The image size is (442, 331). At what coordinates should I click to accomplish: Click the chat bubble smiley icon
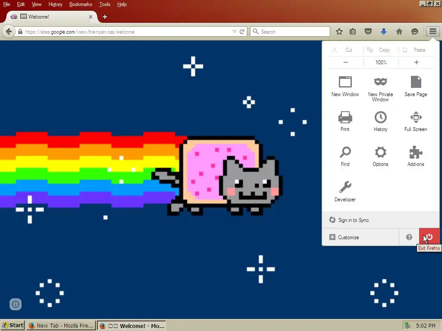(415, 31)
